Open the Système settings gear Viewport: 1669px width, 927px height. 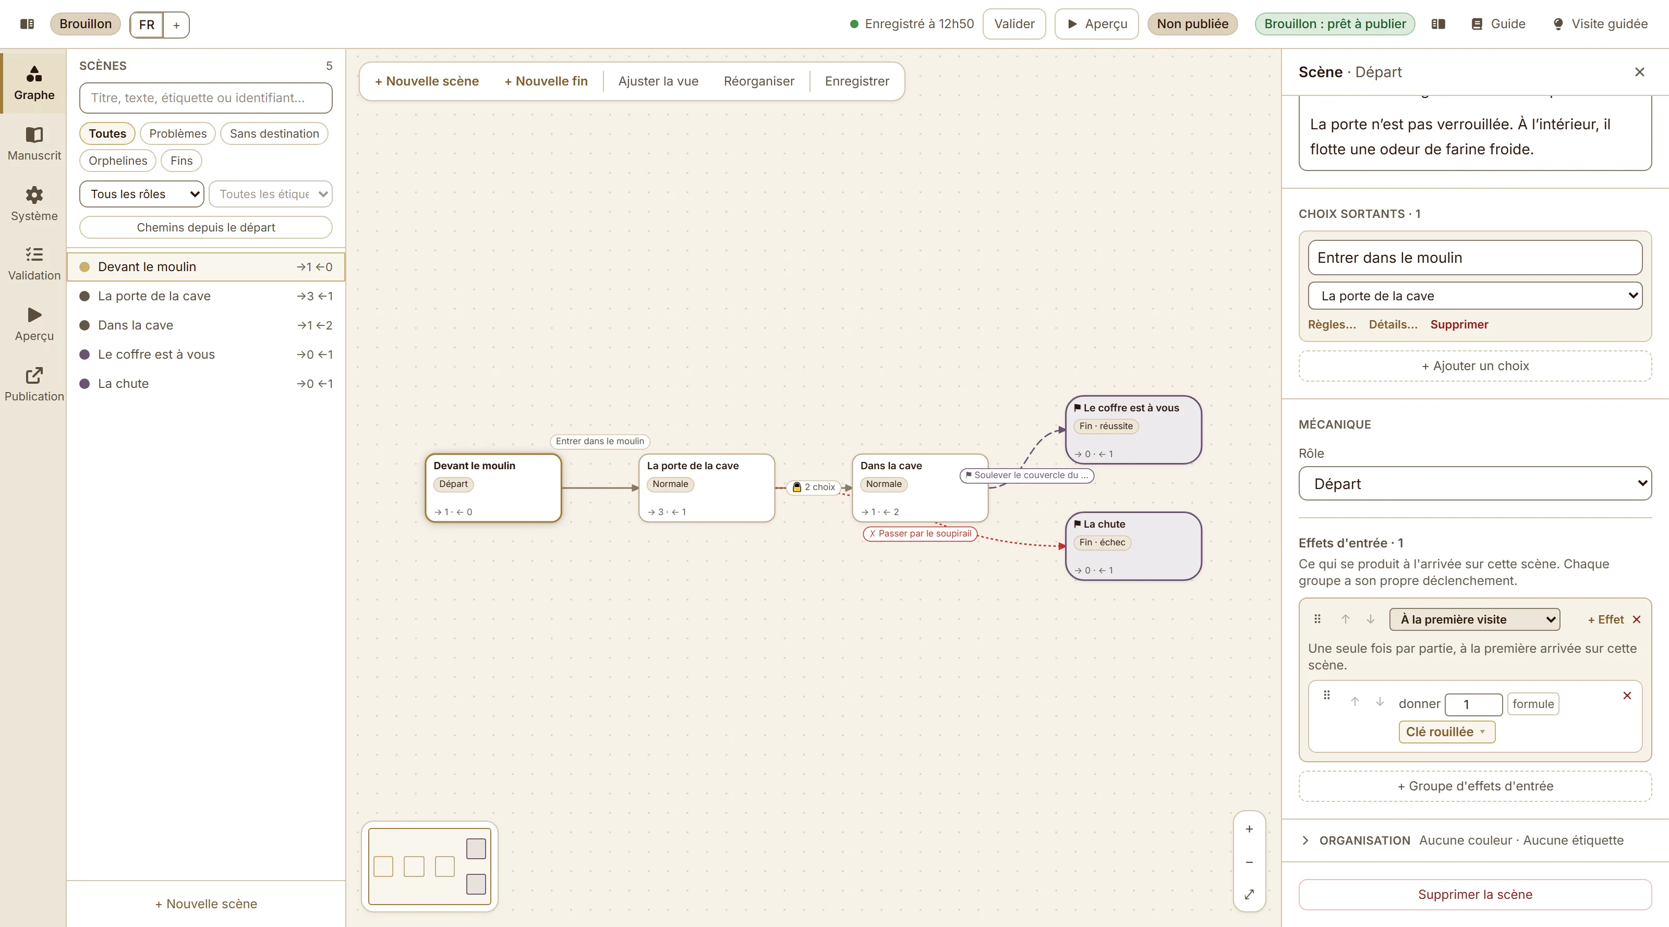pos(34,204)
